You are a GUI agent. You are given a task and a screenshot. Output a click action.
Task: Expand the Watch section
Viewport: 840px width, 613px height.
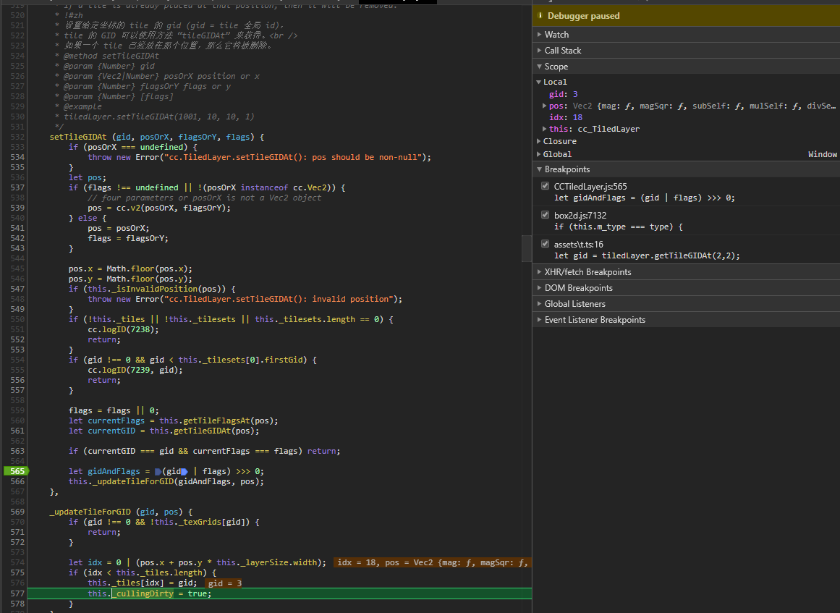point(556,35)
